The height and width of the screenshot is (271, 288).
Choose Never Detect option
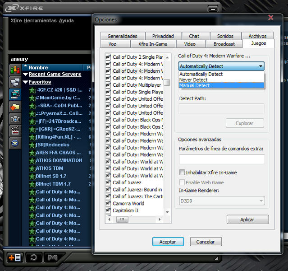221,80
